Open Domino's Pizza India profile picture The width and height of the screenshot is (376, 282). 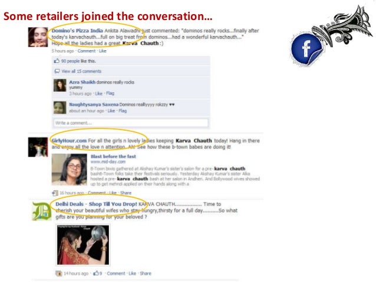coord(38,37)
